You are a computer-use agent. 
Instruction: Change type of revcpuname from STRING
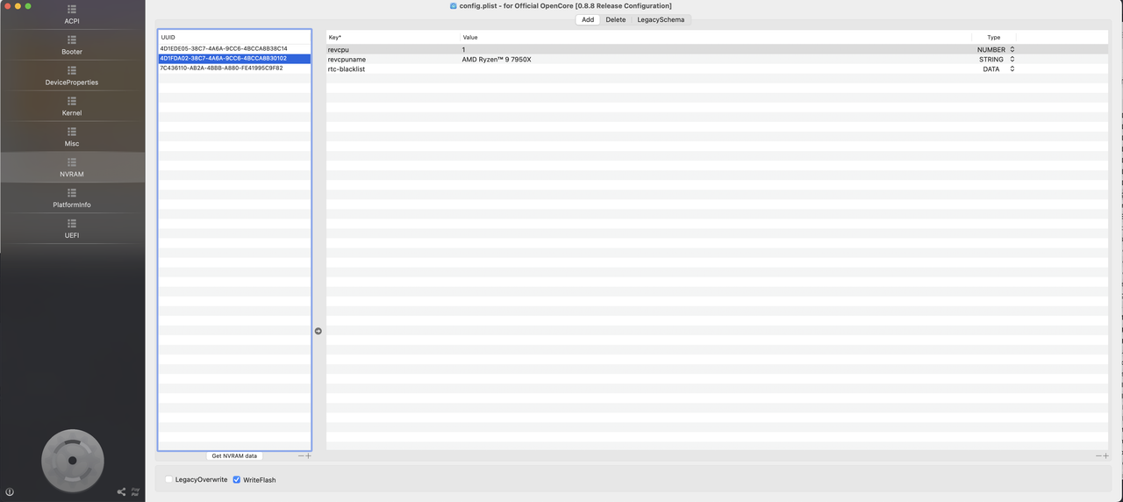click(x=1012, y=60)
